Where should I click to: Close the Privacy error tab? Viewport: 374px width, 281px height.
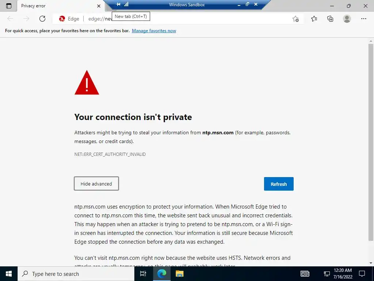coord(99,6)
